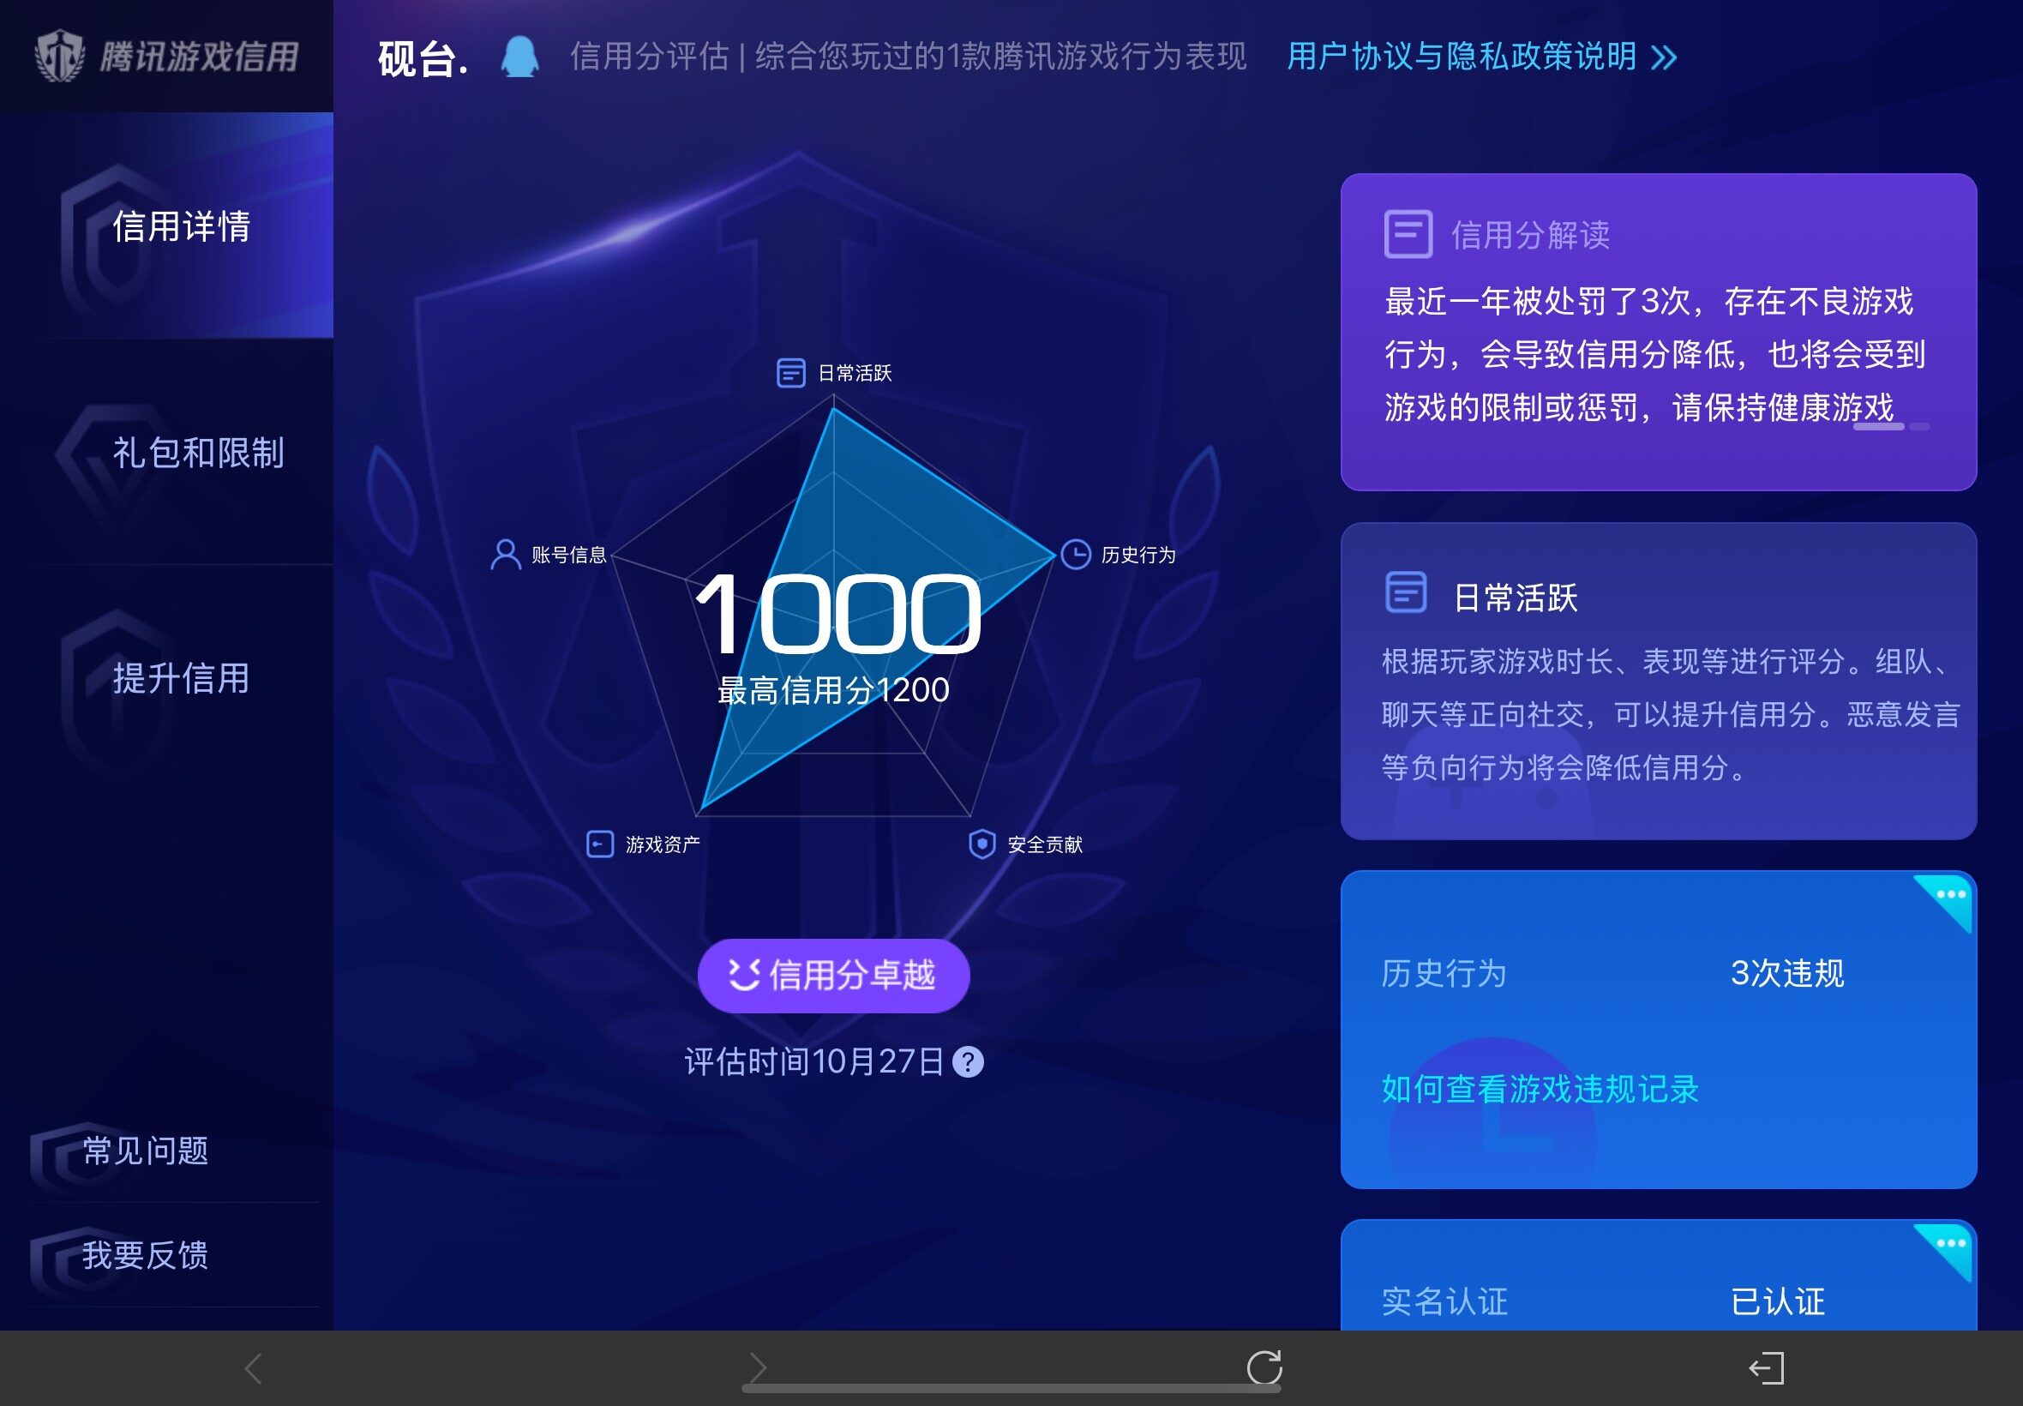Open 如何查看游戏违规记录 link
Image resolution: width=2023 pixels, height=1406 pixels.
(1540, 1089)
